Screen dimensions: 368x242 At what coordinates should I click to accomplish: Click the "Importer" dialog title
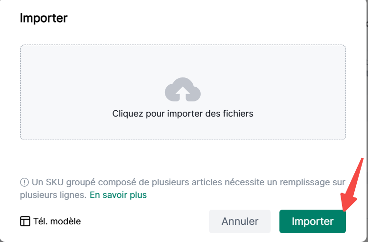(x=44, y=19)
